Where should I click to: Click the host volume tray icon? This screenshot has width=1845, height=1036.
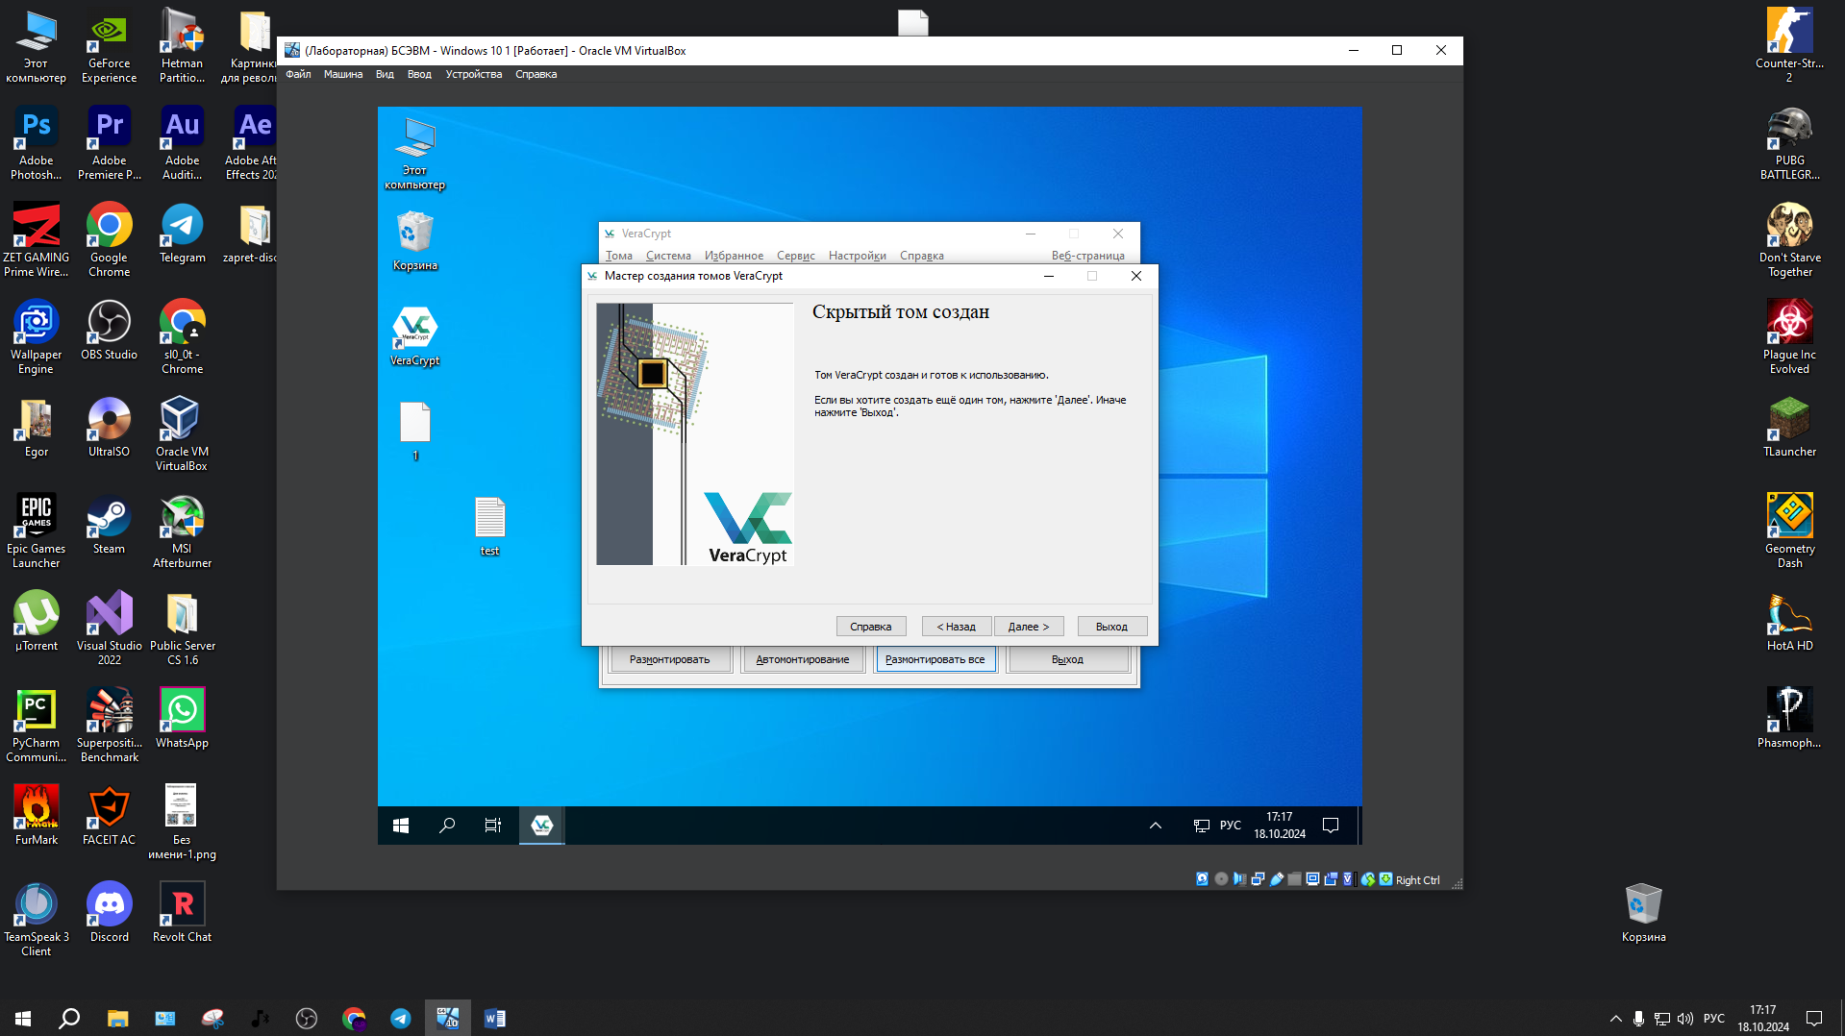click(1685, 1019)
